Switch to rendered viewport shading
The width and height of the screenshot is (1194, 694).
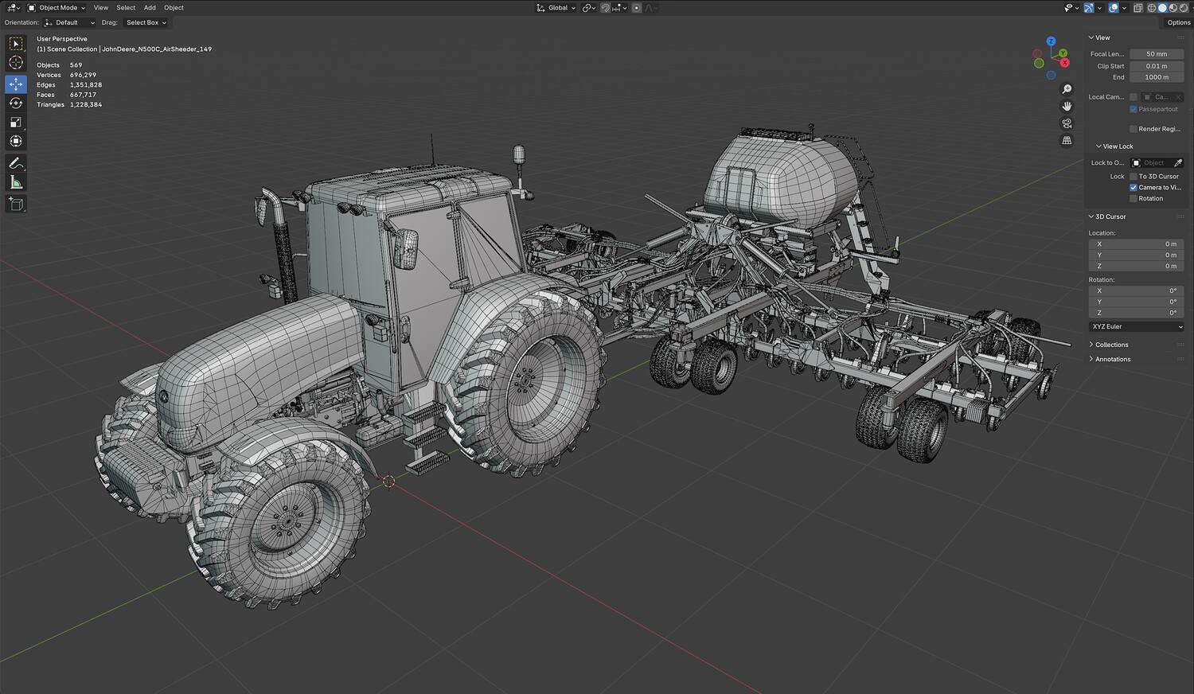tap(1183, 8)
